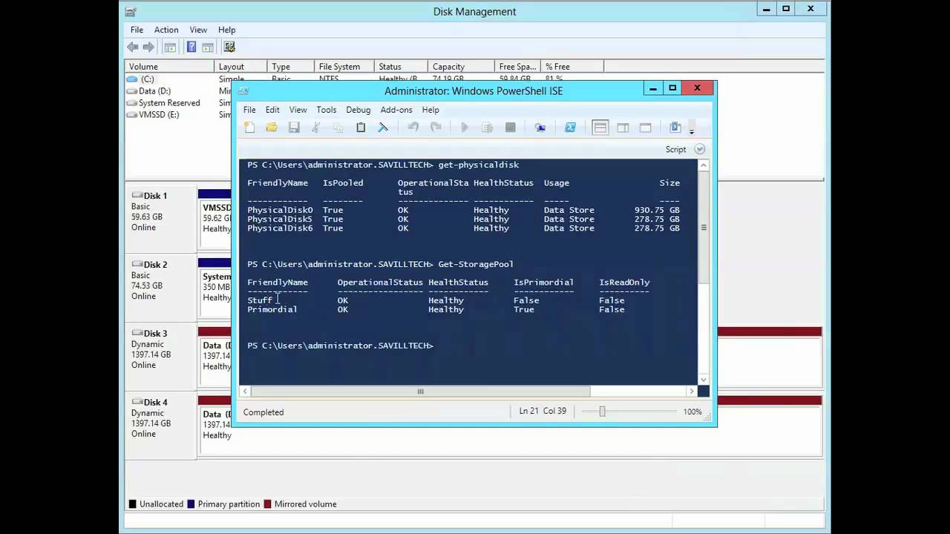Open View menu in Disk Management
The image size is (950, 534).
pos(198,30)
